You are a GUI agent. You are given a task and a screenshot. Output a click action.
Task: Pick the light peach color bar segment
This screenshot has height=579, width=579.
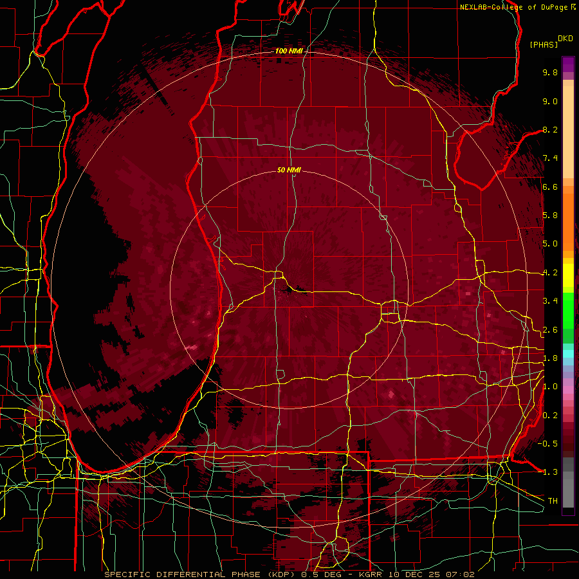click(x=568, y=133)
